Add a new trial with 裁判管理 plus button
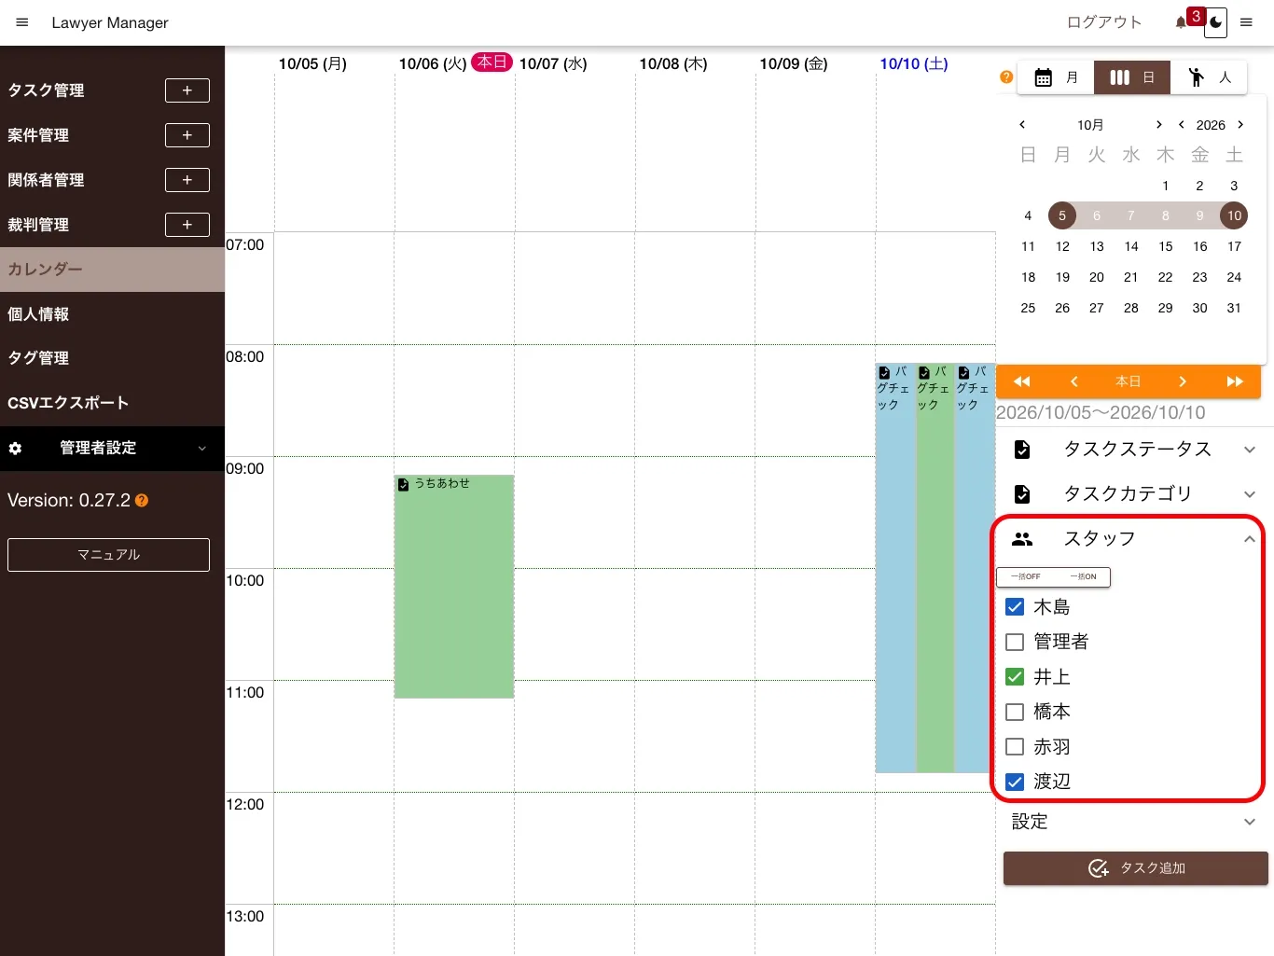The width and height of the screenshot is (1274, 956). [x=187, y=225]
